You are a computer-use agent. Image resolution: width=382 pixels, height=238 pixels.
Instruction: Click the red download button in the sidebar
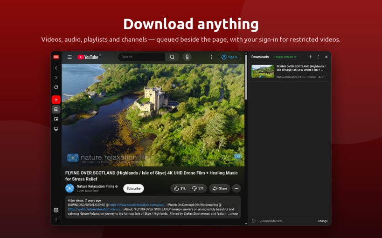(56, 99)
